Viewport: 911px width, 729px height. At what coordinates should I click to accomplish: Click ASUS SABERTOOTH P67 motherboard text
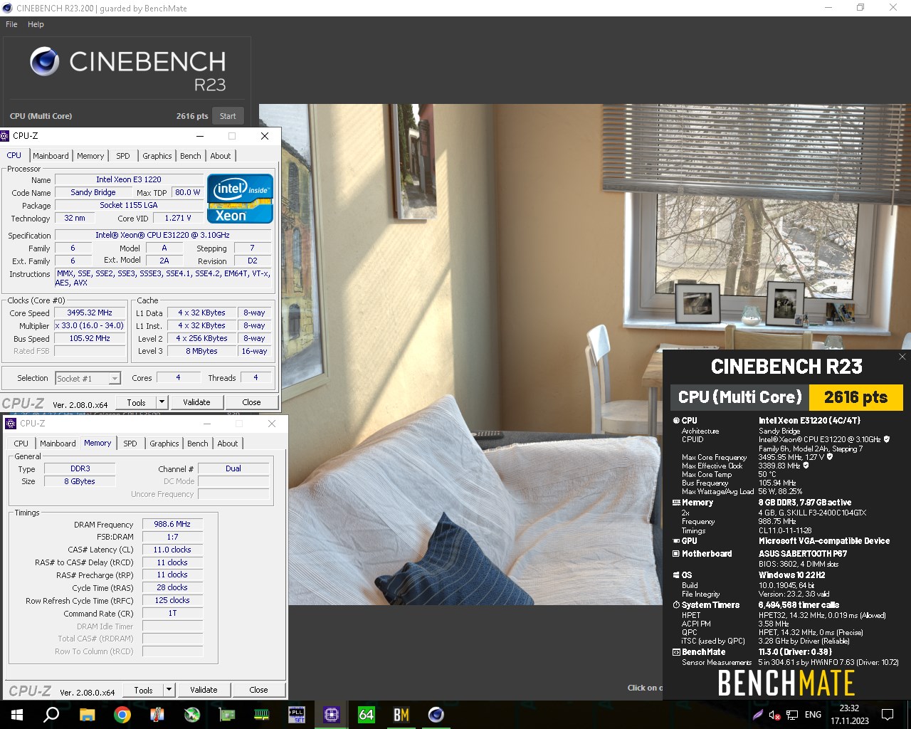[803, 554]
